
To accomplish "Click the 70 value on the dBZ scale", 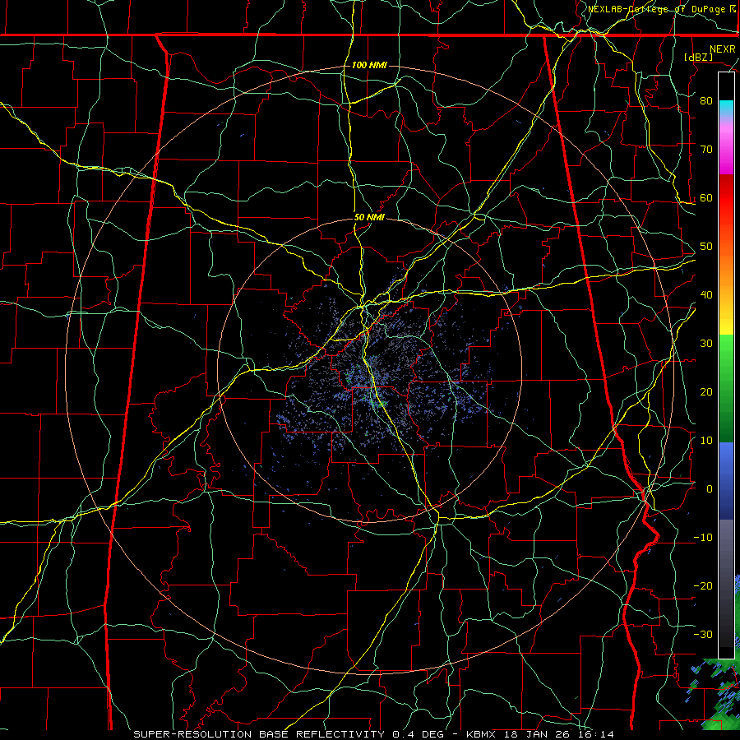I will pyautogui.click(x=706, y=150).
